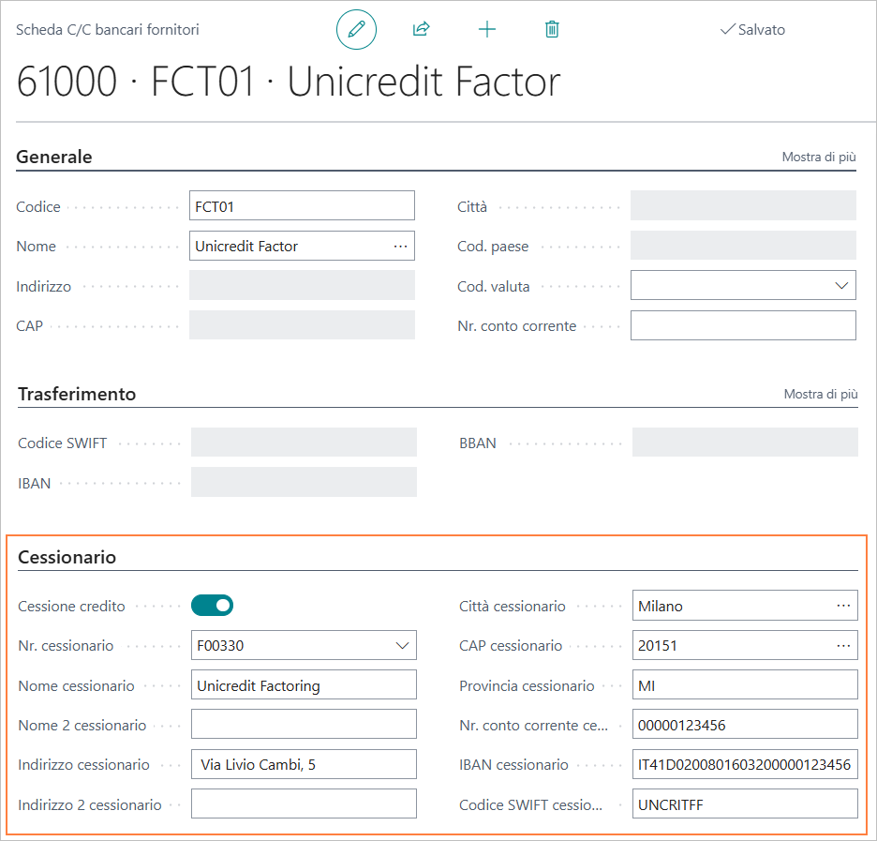Screen dimensions: 877x841
Task: Click the Salvato saved status indicator
Action: coord(752,30)
